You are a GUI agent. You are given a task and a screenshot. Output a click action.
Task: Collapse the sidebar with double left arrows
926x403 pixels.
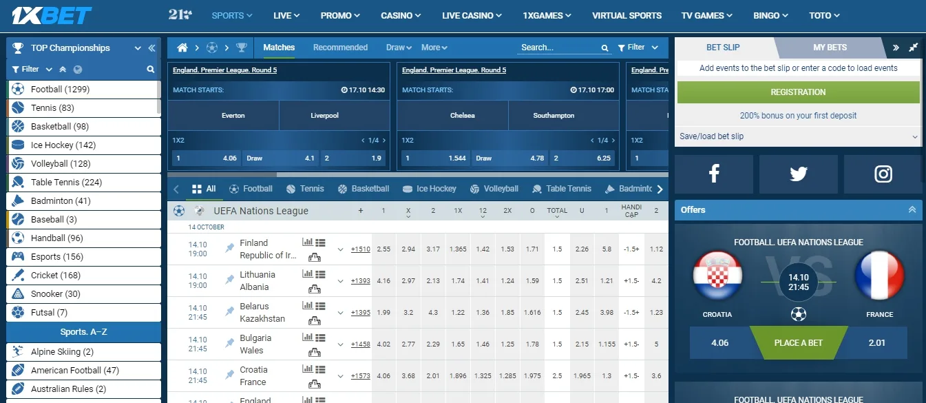pyautogui.click(x=152, y=48)
